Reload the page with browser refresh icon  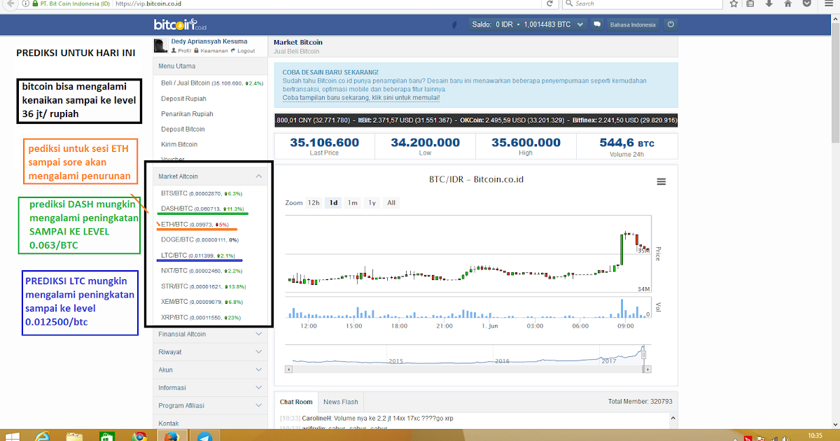click(x=549, y=3)
